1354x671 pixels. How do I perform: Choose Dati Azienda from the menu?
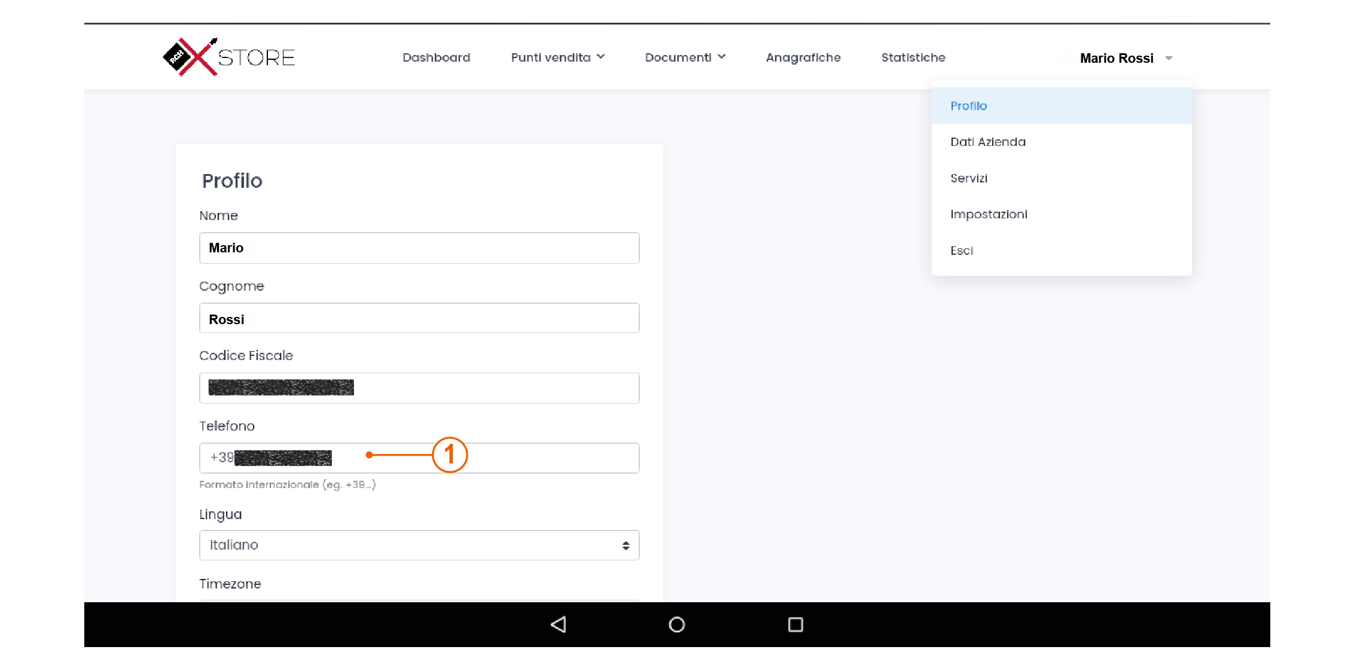[987, 142]
